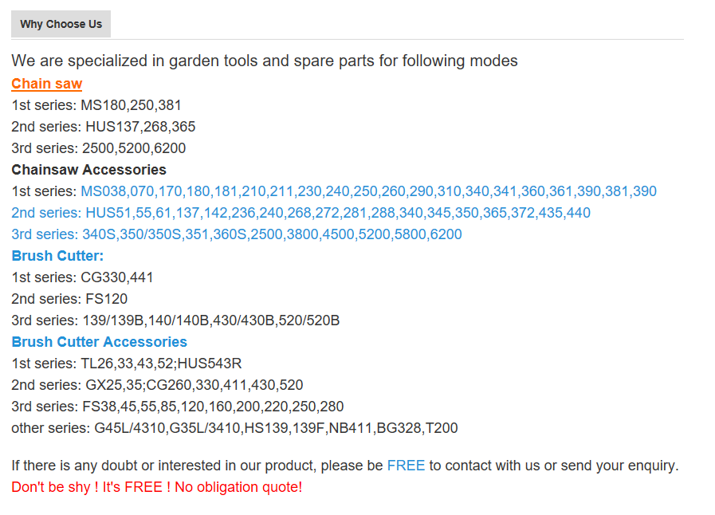This screenshot has width=715, height=515.
Task: Select the Brush Cutter: heading link
Action: coord(57,256)
